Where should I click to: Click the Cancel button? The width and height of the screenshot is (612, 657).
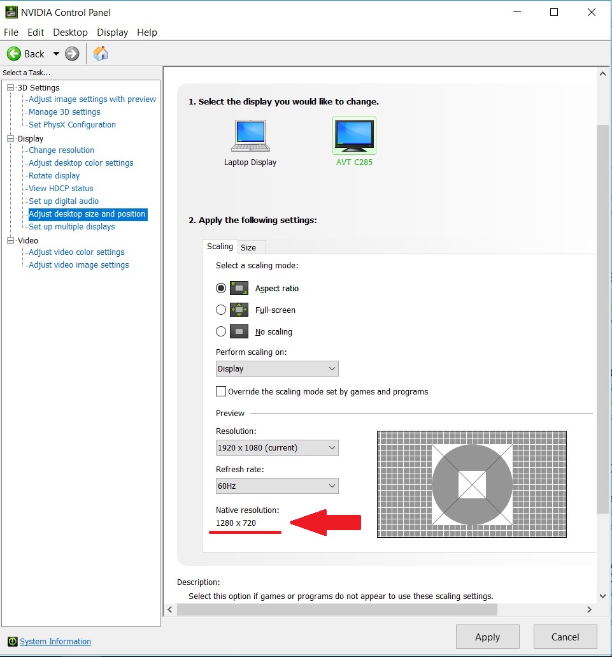[x=565, y=637]
